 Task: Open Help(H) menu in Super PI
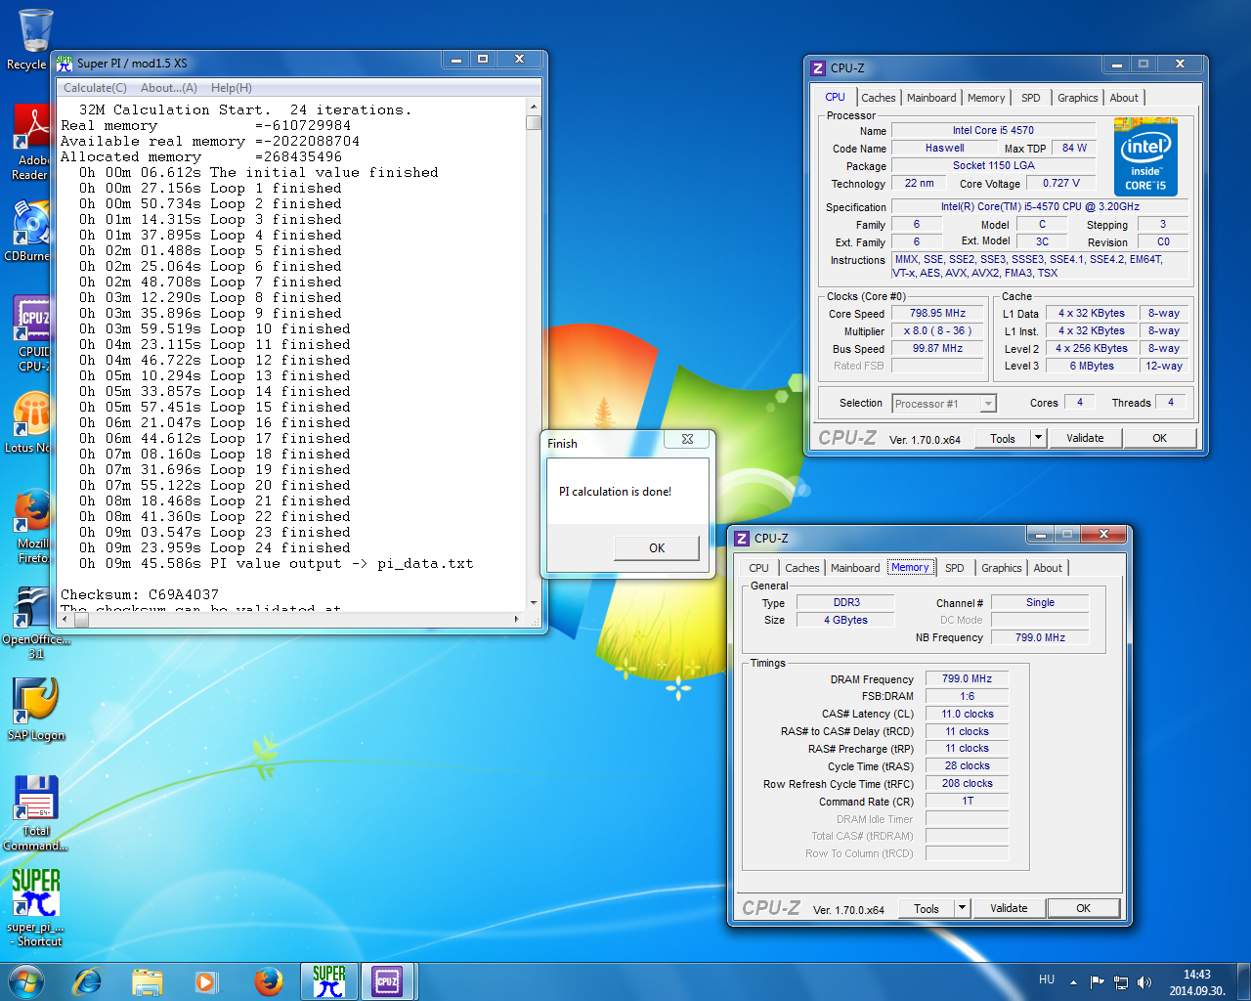pyautogui.click(x=232, y=88)
